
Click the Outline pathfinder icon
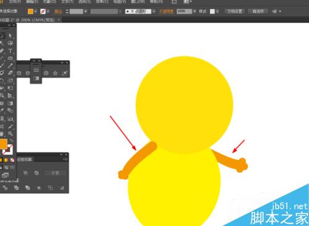click(50, 188)
